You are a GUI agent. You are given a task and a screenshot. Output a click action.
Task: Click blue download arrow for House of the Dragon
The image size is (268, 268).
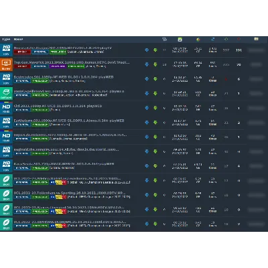[x=147, y=50]
